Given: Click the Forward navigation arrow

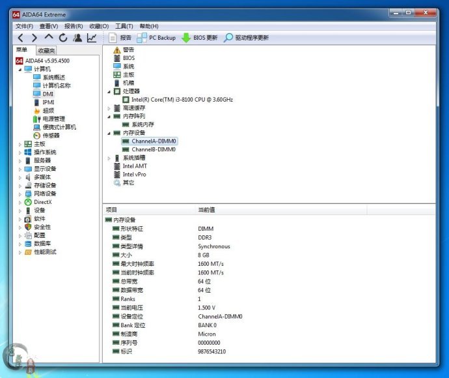Looking at the screenshot, I should [x=34, y=38].
